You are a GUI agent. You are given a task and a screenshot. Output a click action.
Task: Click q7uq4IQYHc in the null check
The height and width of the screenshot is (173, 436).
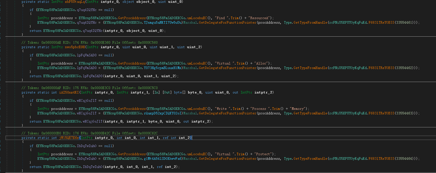tap(87, 10)
